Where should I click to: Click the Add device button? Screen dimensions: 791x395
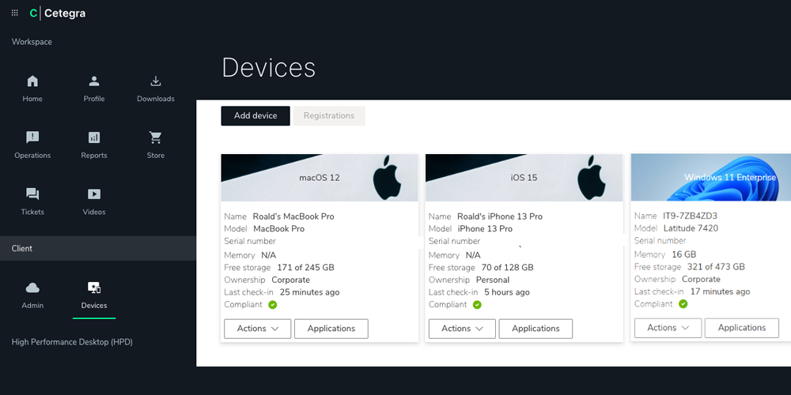[255, 116]
